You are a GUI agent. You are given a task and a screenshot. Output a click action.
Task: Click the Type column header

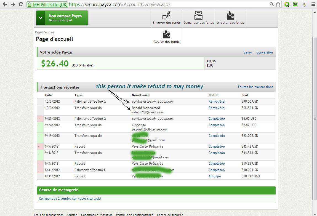click(78, 95)
